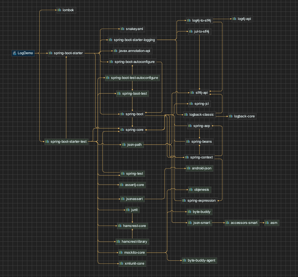Select the json-smart dependency node
Image resolution: width=298 pixels, height=277 pixels.
200,223
